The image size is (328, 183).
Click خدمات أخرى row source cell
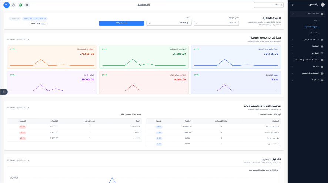tap(273, 144)
